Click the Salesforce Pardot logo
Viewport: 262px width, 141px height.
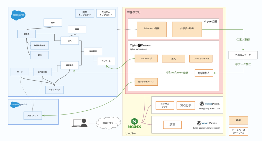click(x=19, y=105)
